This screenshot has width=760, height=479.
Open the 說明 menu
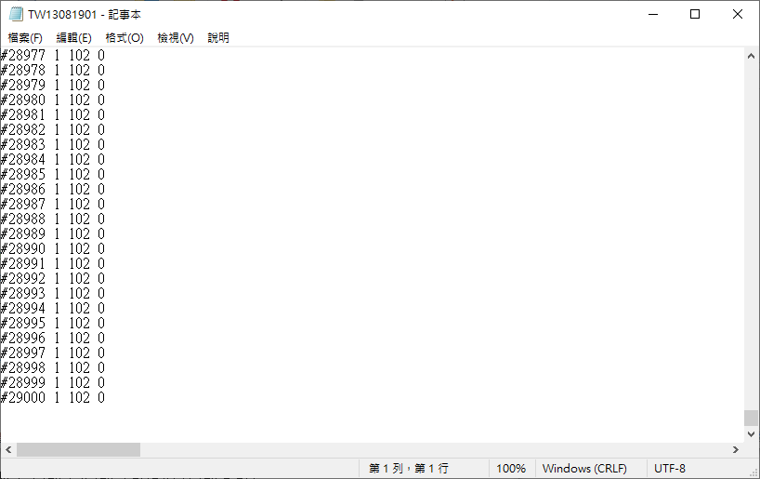[x=218, y=38]
